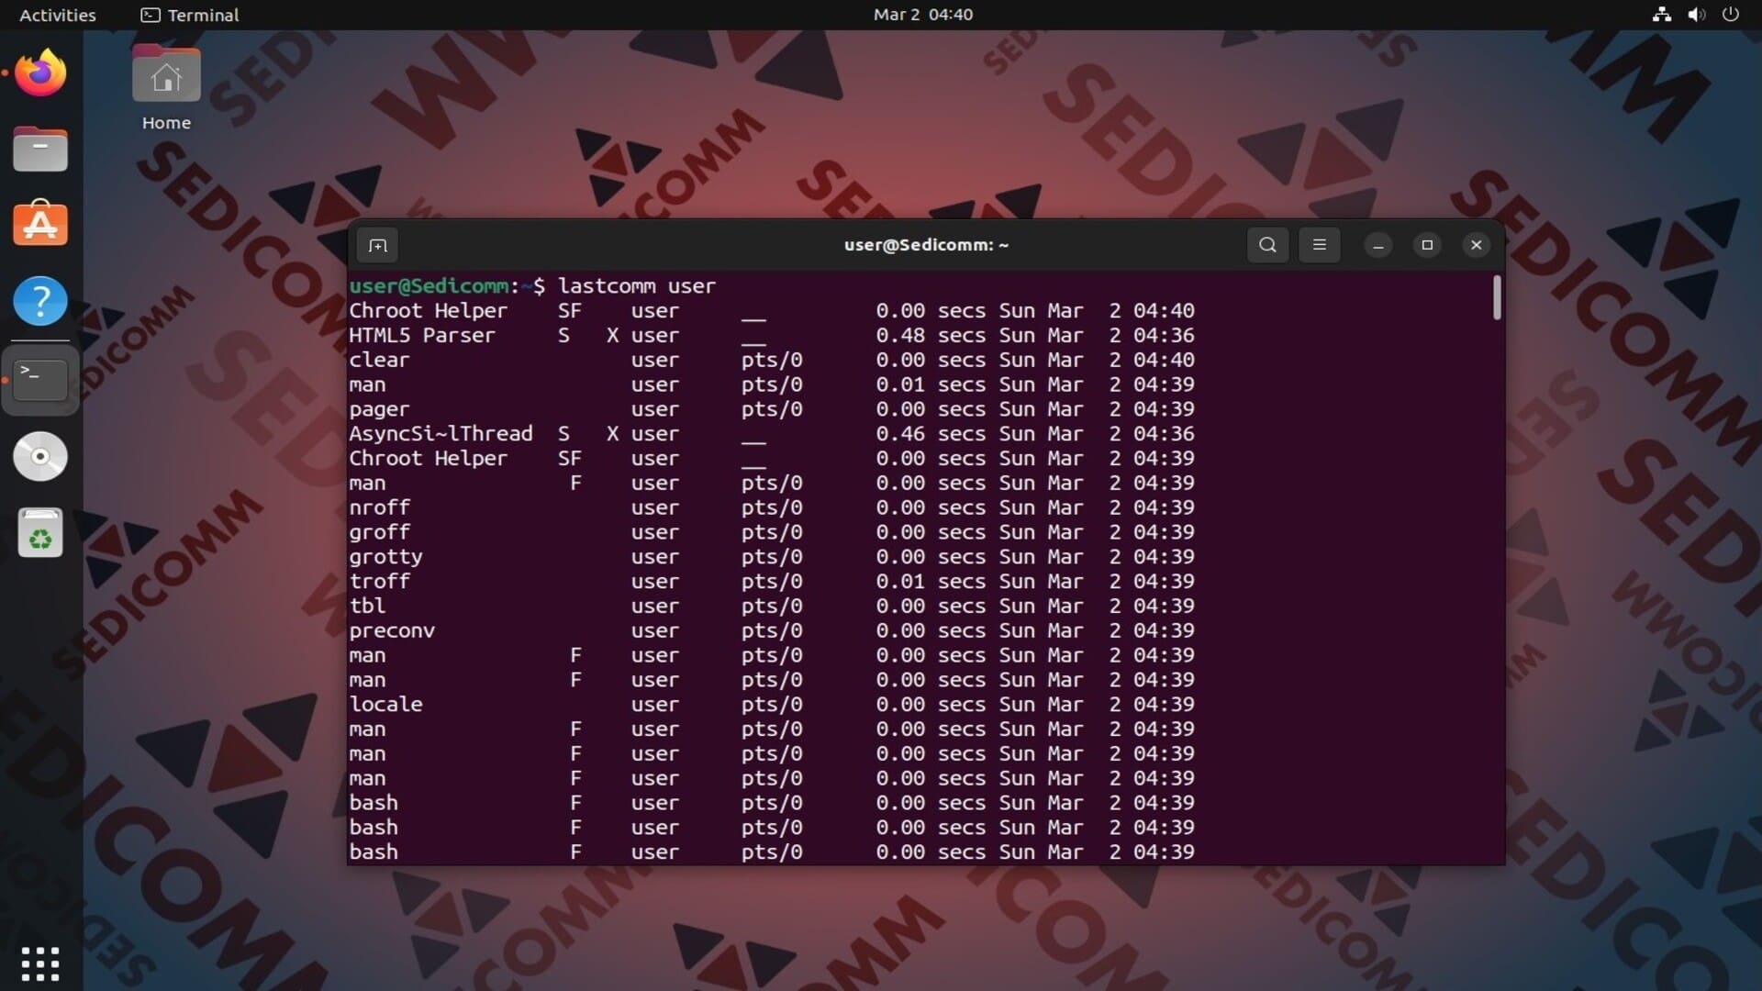Click the network status icon in top bar

(1661, 15)
